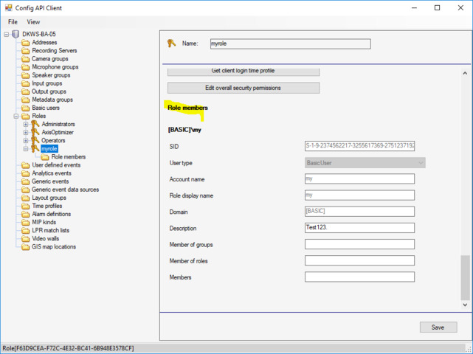Collapse the Roles tree node
The image size is (473, 354).
(16, 116)
